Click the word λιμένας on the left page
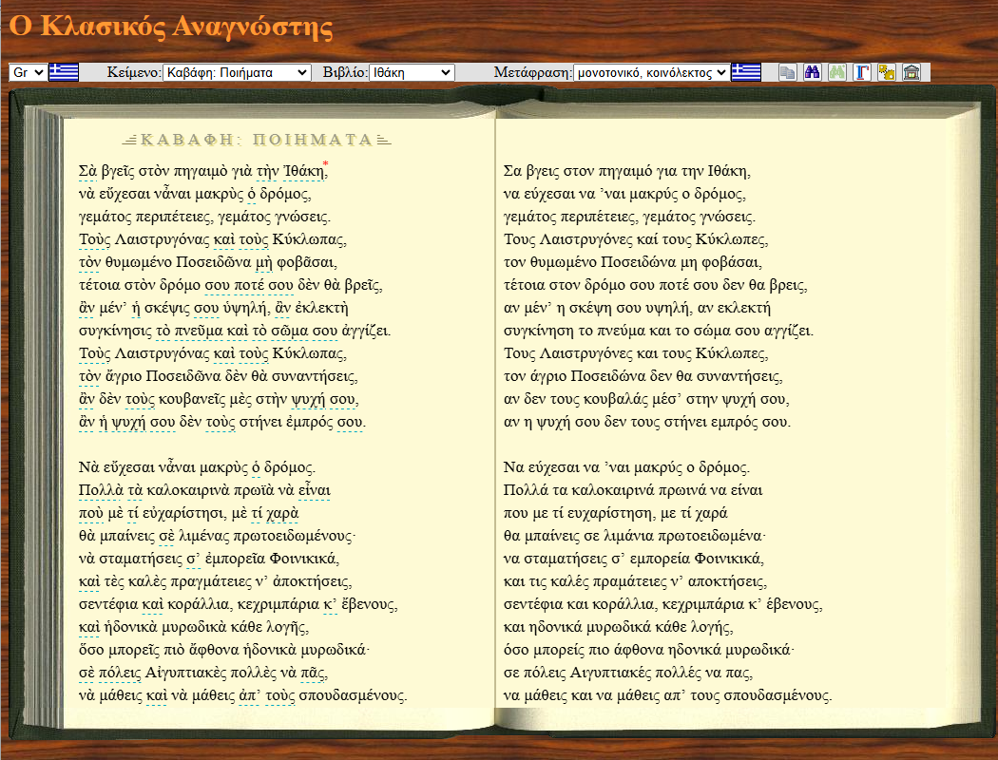 pyautogui.click(x=203, y=536)
